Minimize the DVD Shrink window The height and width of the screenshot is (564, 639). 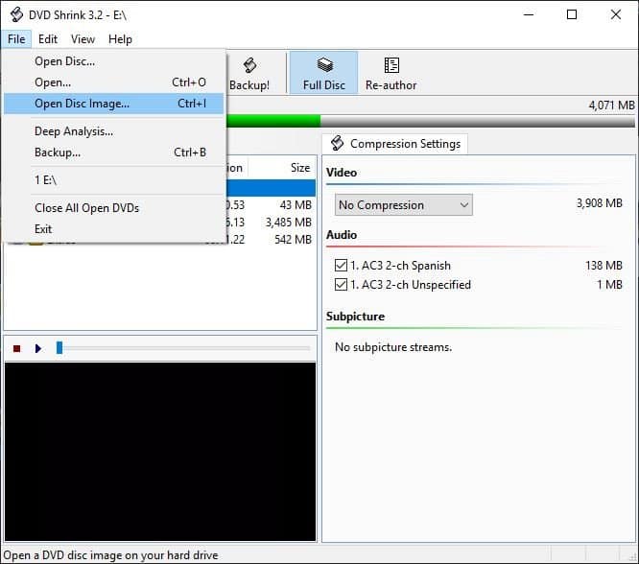(529, 14)
